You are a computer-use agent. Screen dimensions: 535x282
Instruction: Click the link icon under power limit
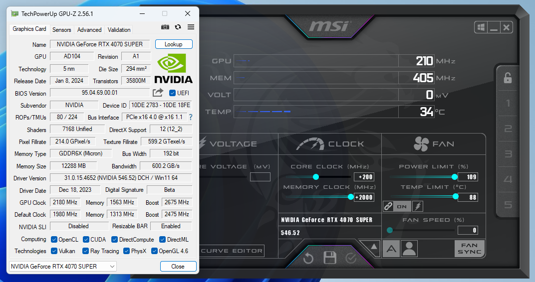pyautogui.click(x=388, y=206)
